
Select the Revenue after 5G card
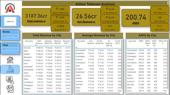(60, 19)
